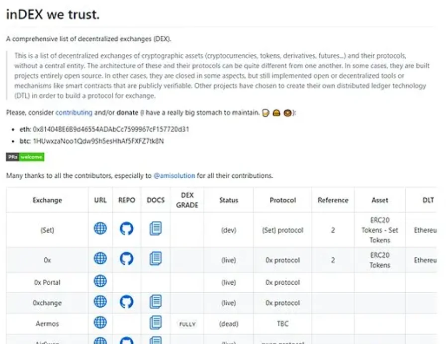The height and width of the screenshot is (344, 446).
Task: Follow the contributing link
Action: point(74,113)
